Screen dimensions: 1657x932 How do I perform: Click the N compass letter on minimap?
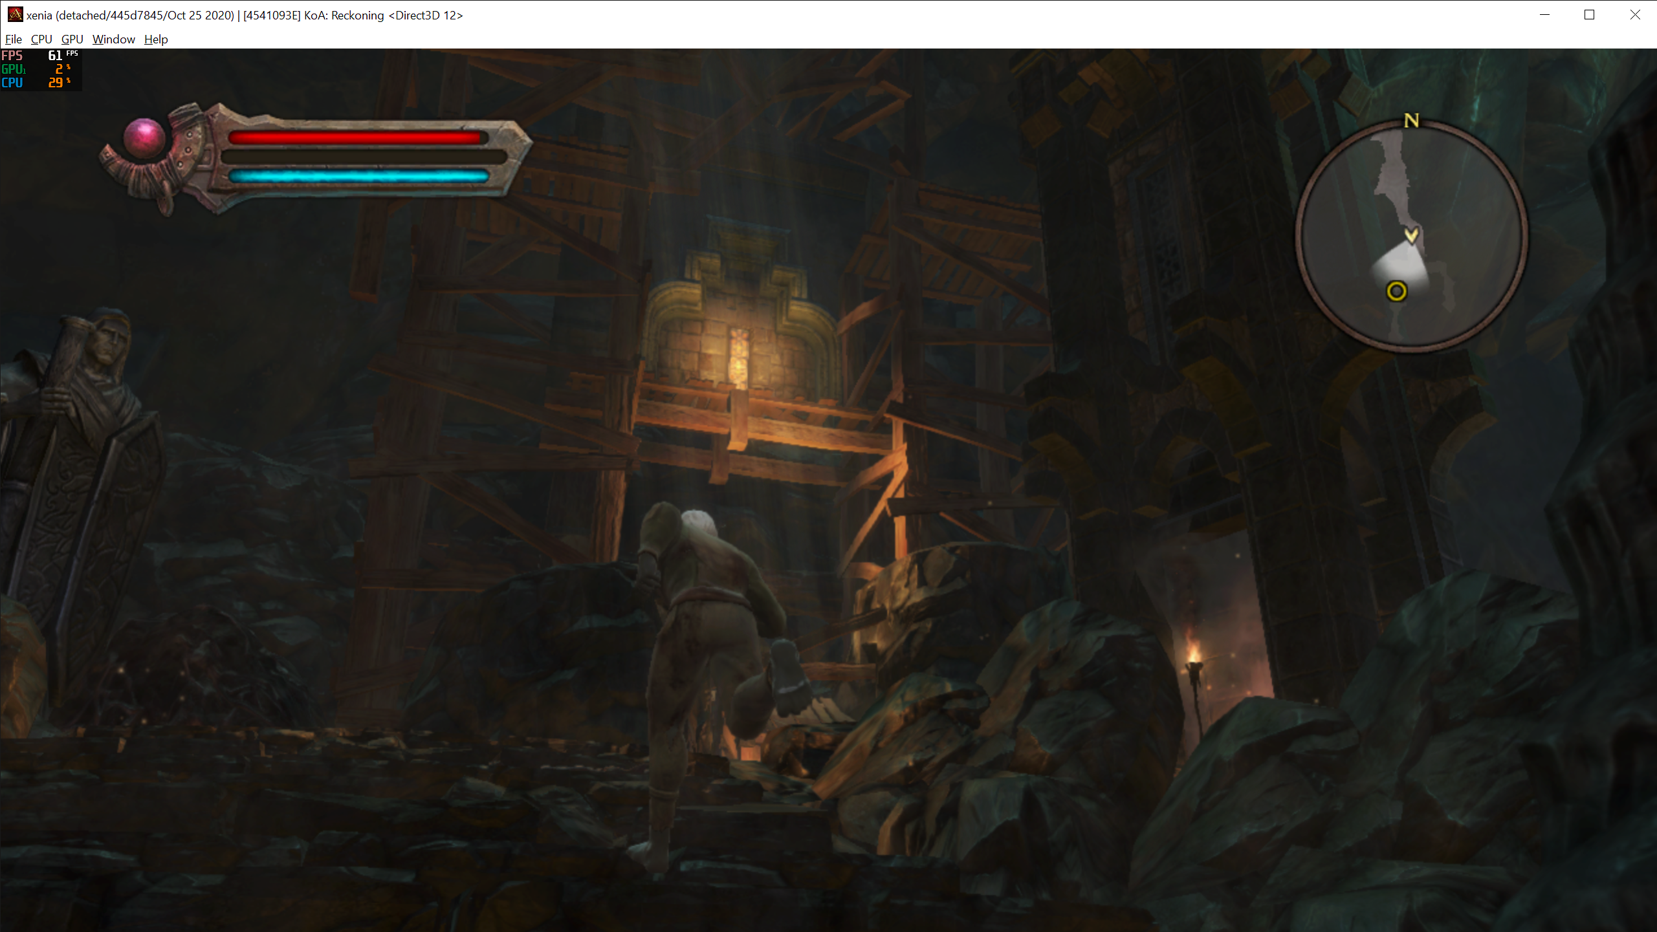point(1411,120)
